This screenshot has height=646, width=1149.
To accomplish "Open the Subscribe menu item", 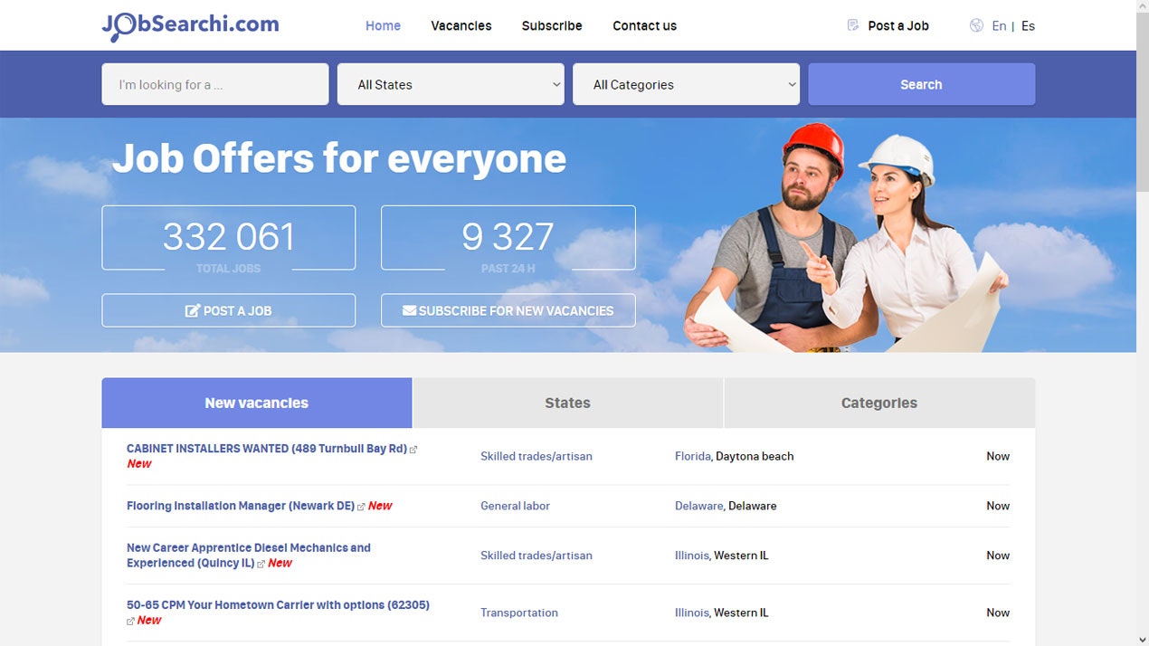I will [552, 25].
